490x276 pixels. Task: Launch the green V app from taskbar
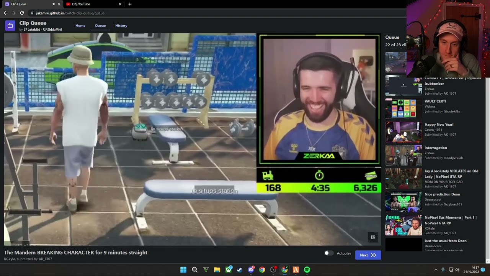click(x=206, y=269)
